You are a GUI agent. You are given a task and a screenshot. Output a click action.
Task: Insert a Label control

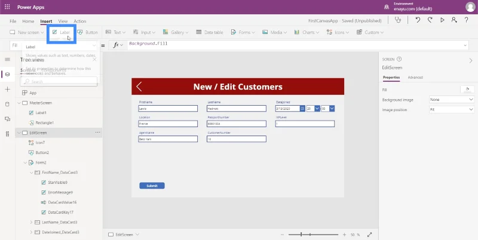(x=61, y=32)
